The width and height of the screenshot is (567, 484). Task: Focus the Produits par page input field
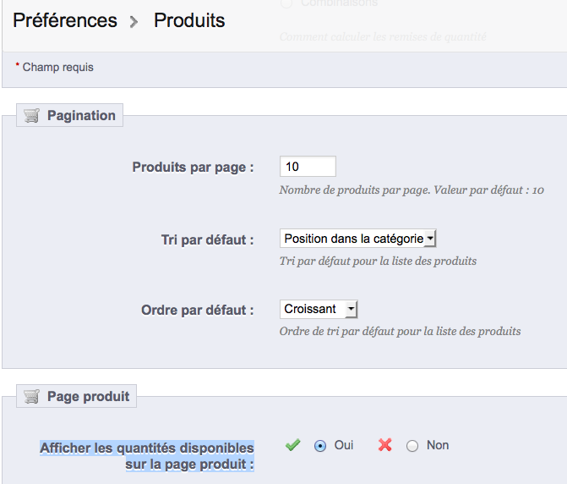[308, 167]
